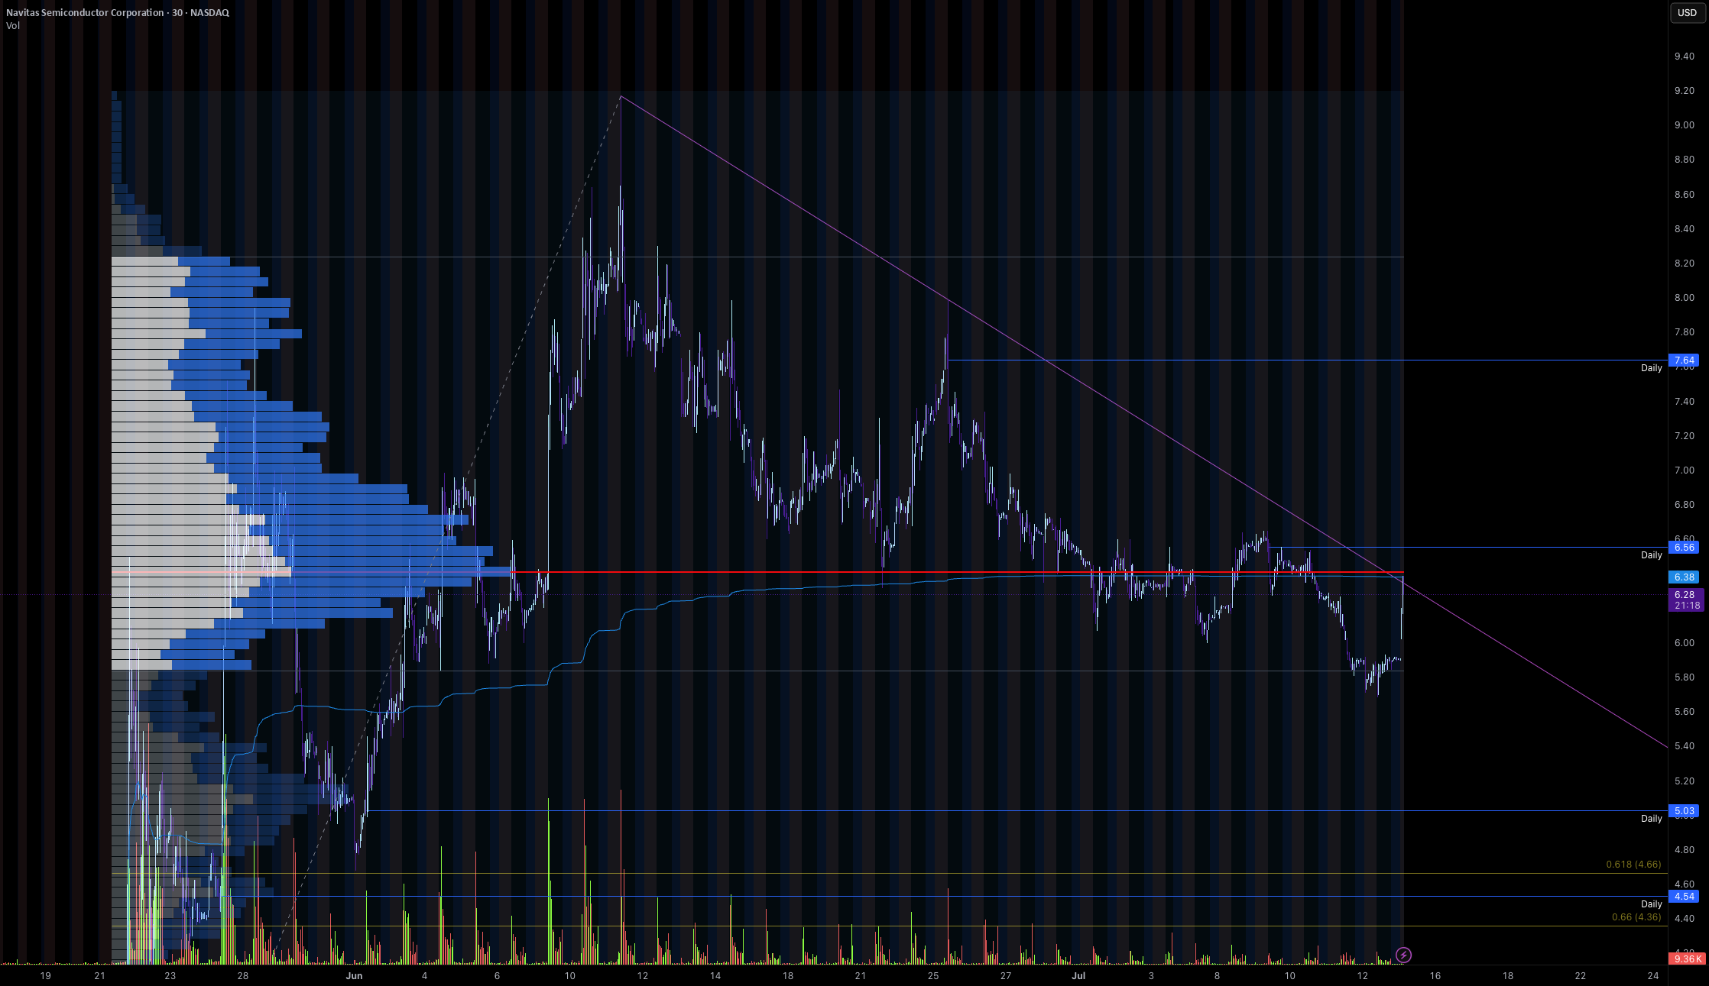Click the Jul marker on the time axis
1709x986 pixels.
[1078, 975]
